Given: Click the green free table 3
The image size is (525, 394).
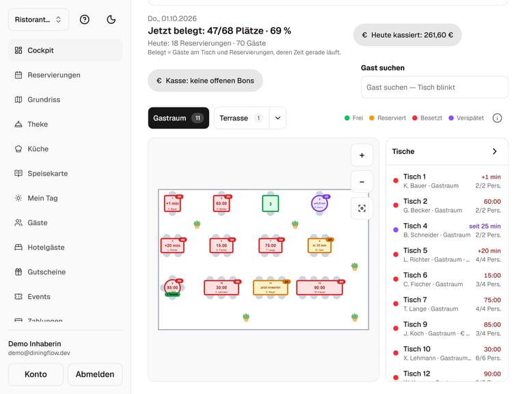Looking at the screenshot, I should click(271, 203).
